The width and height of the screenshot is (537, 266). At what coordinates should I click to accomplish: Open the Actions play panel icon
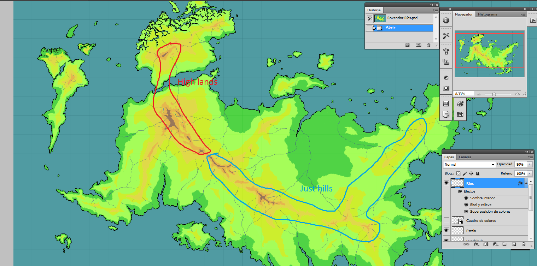(x=533, y=20)
